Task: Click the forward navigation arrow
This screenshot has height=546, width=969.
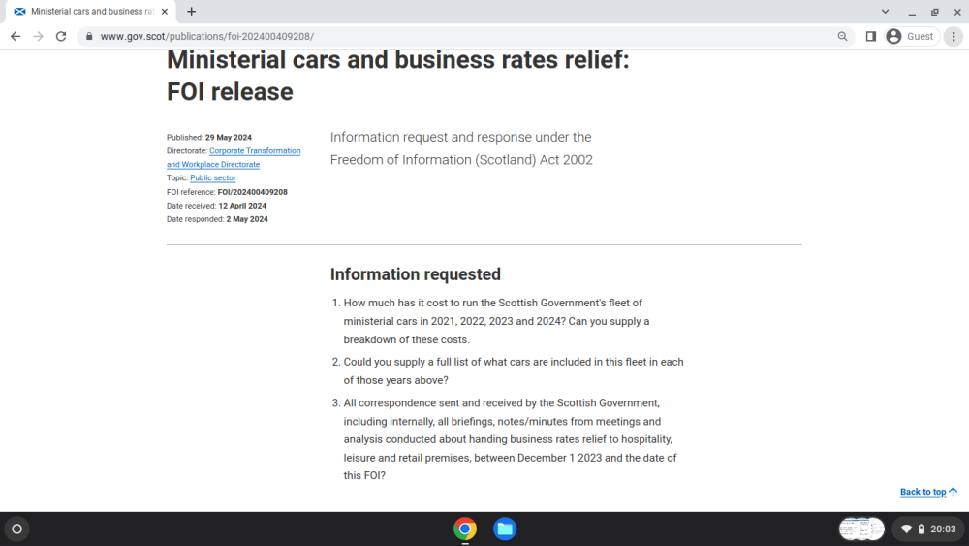Action: 39,37
